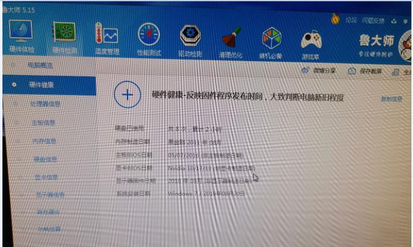413x247 pixels.
Task: Click the value starting with 05/07/2016
Action: pyautogui.click(x=205, y=156)
